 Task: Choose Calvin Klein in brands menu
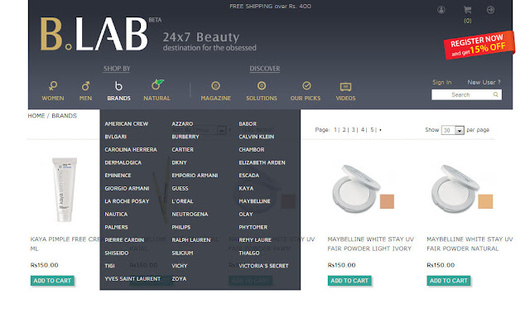click(257, 137)
